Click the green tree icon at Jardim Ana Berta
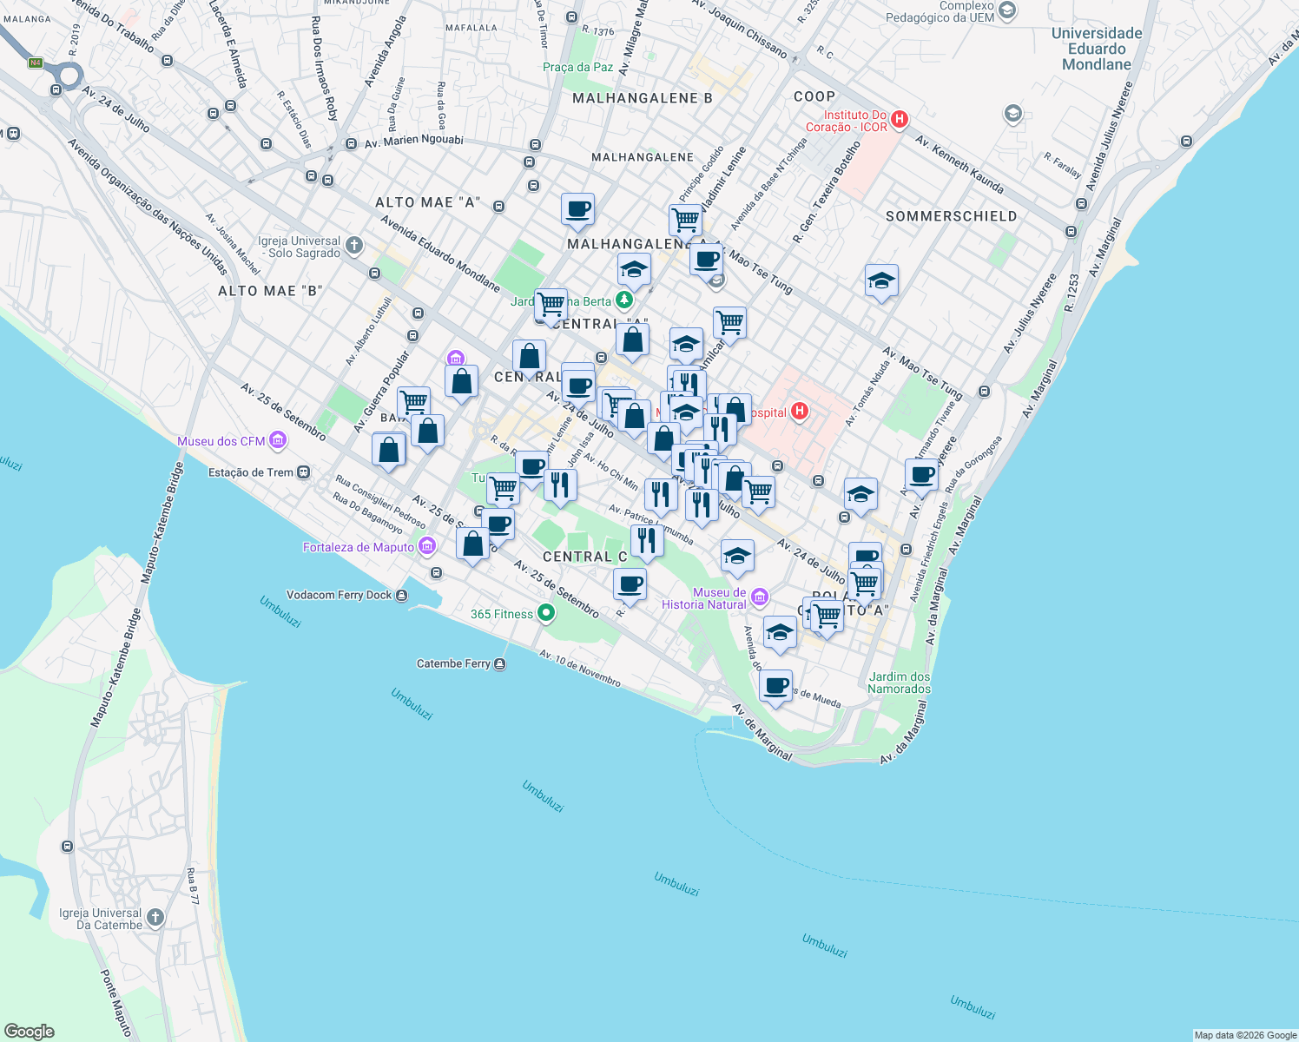Image resolution: width=1299 pixels, height=1042 pixels. pos(622,300)
